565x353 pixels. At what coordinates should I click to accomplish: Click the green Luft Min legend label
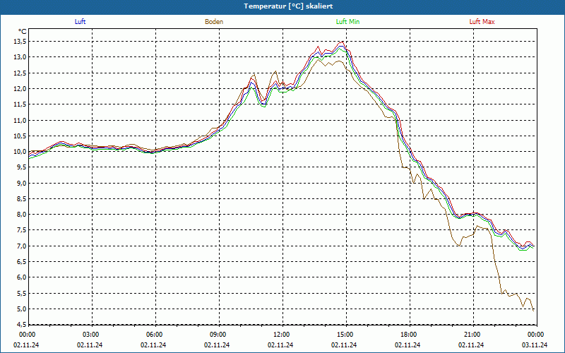347,22
